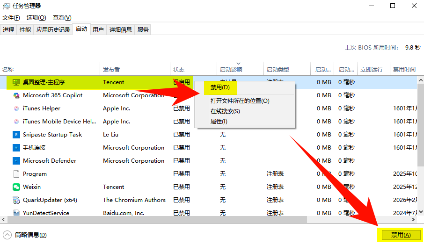
Task: Click the Microsoft Defender shield icon
Action: (x=16, y=161)
